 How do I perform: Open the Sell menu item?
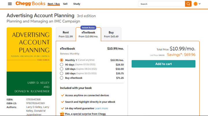tap(65, 4)
